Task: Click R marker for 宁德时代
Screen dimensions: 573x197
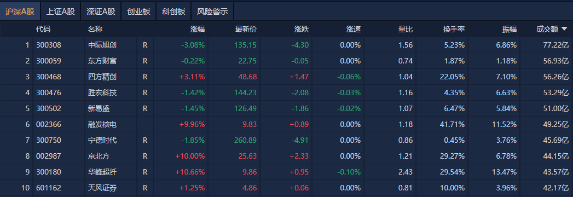Action: (x=145, y=140)
